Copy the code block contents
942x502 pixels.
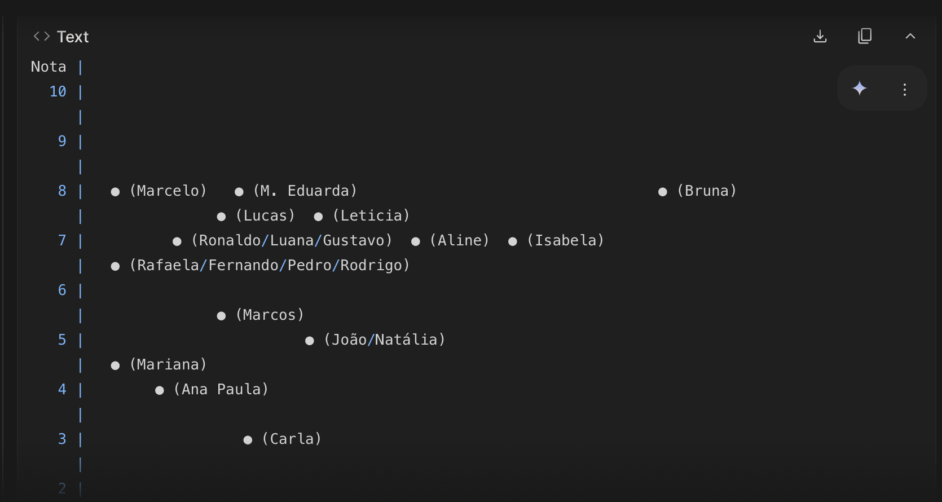pos(865,37)
